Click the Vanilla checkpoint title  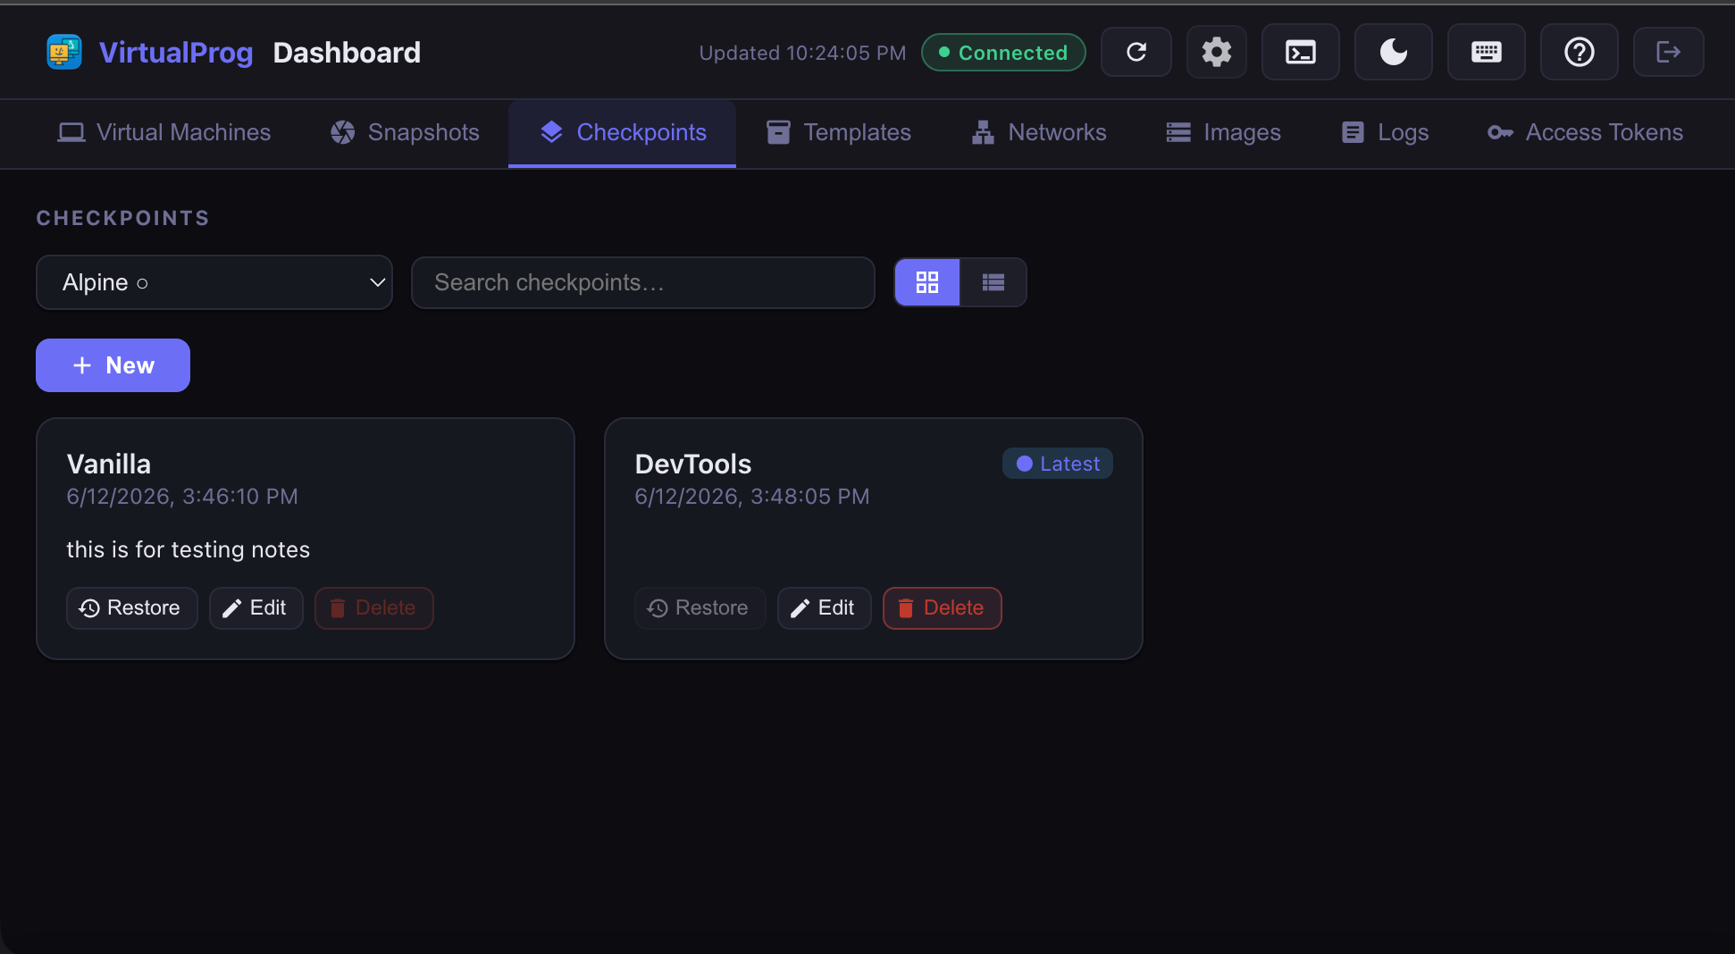coord(109,464)
